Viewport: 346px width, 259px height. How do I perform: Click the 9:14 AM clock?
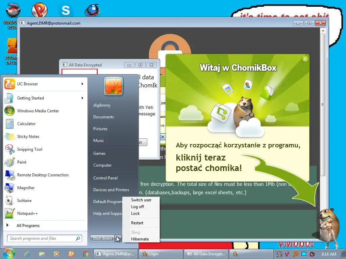tap(328, 254)
